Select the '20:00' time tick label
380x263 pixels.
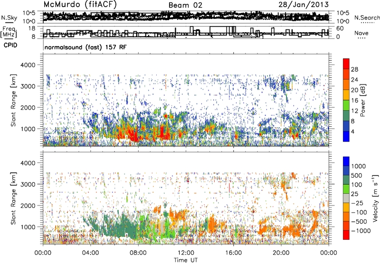[x=281, y=253]
